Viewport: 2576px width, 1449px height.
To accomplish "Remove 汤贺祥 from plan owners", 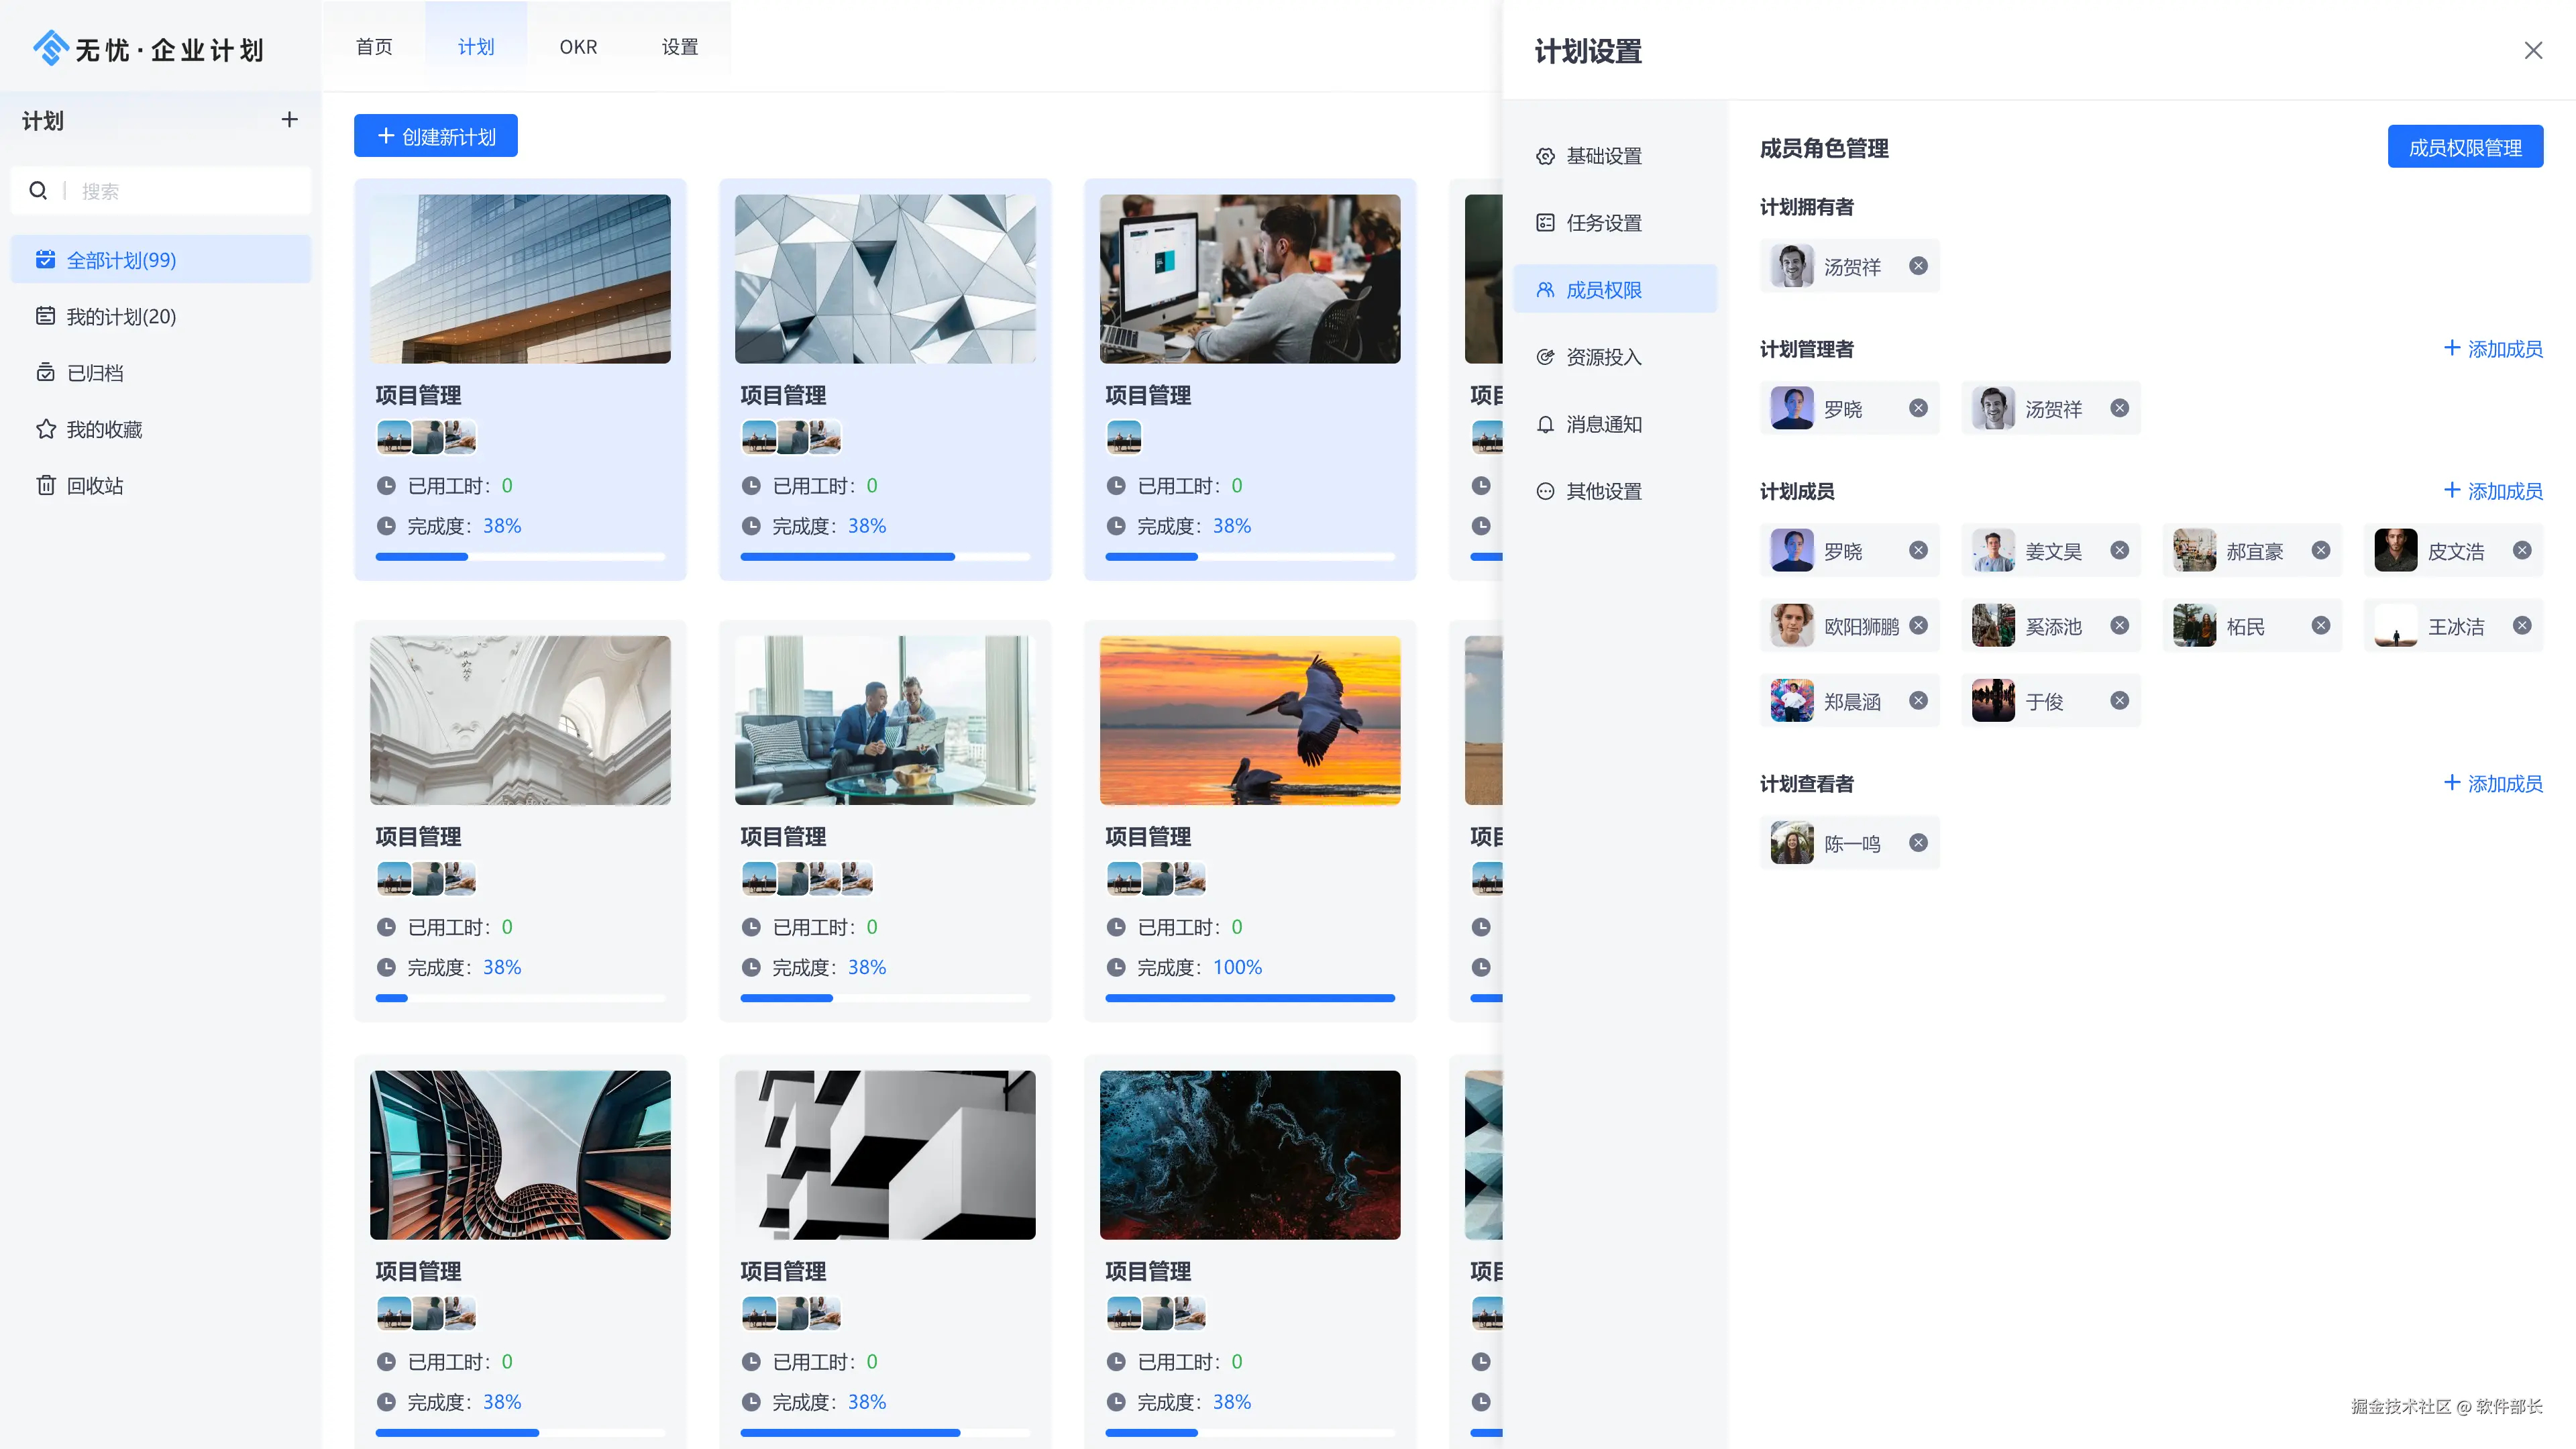I will coord(1918,266).
